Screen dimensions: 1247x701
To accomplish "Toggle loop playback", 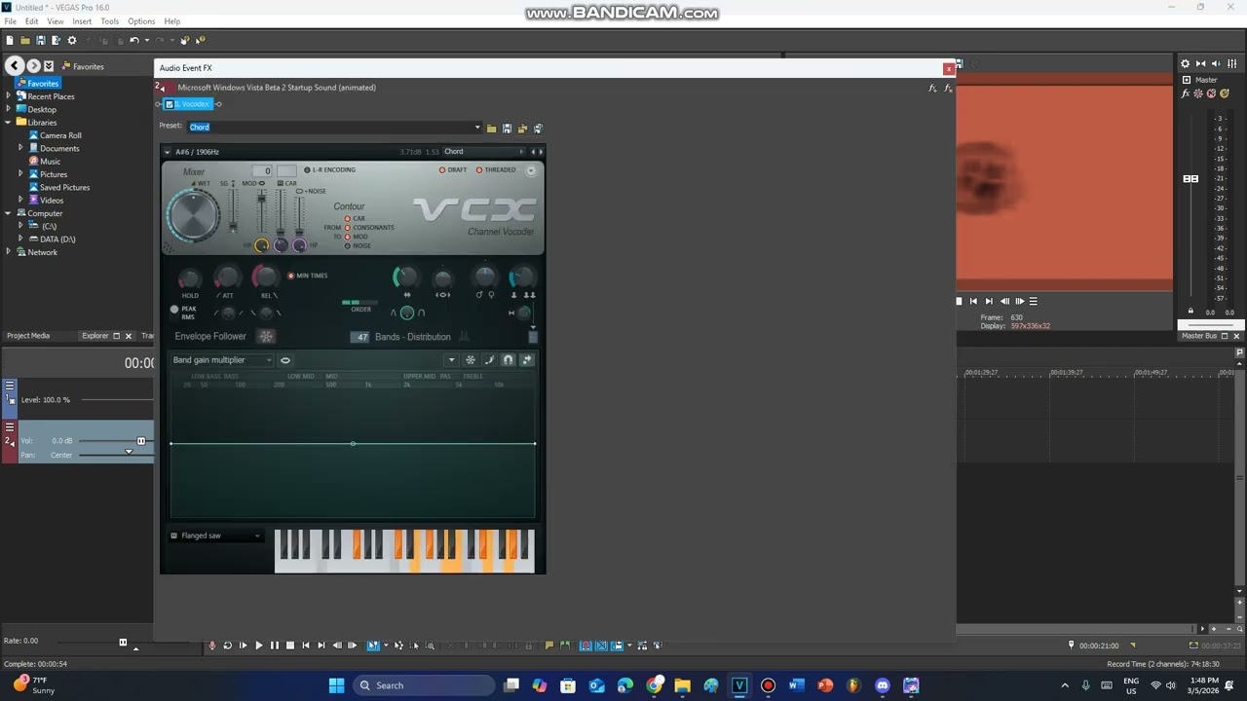I will [228, 646].
